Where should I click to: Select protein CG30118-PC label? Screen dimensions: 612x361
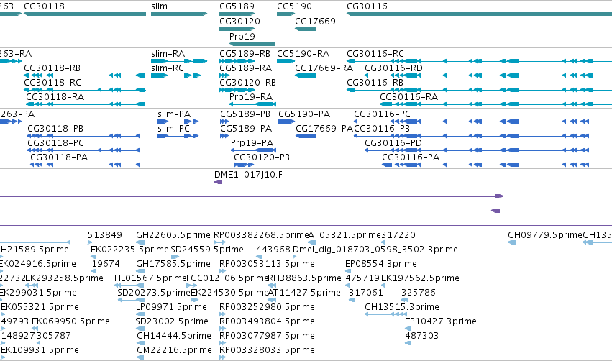click(55, 143)
